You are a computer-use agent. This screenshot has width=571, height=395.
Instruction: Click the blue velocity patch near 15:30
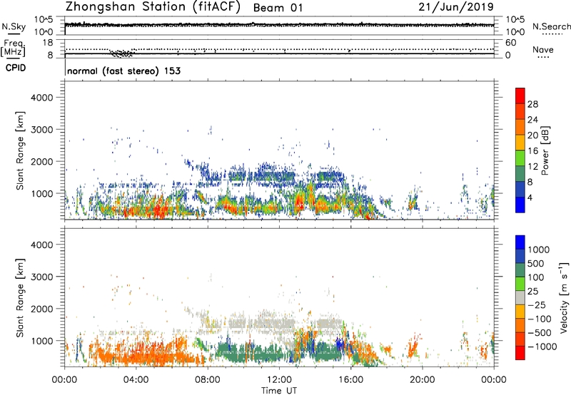click(340, 344)
